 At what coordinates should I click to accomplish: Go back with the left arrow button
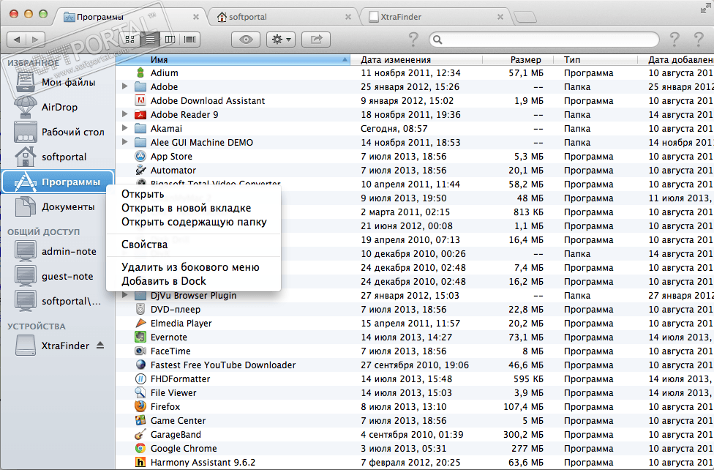17,40
